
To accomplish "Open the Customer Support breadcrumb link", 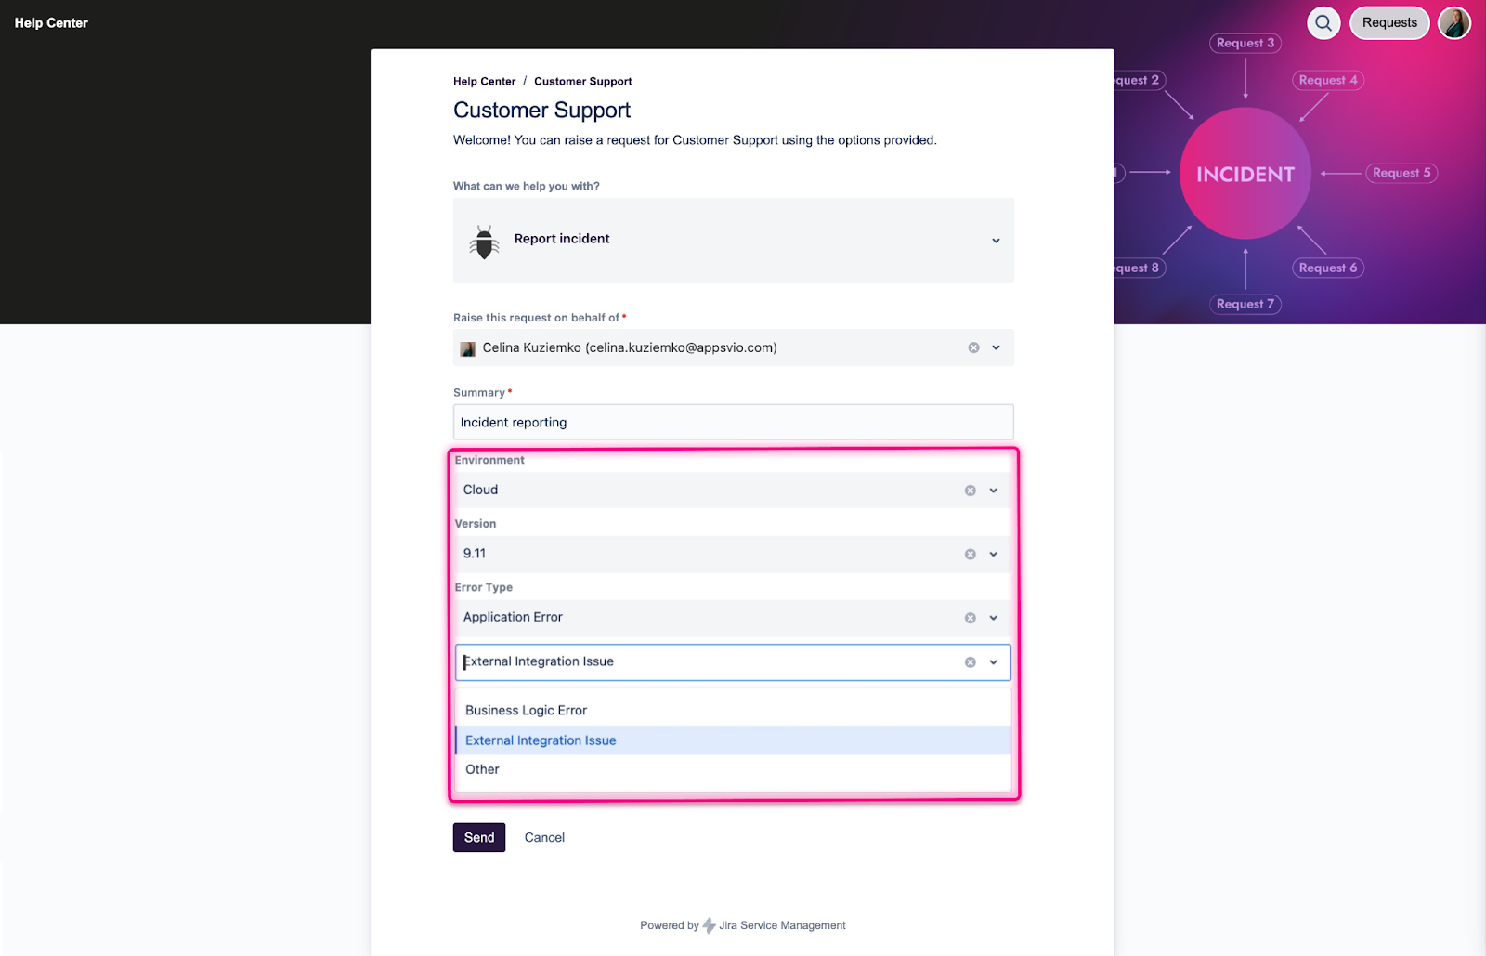I will (582, 81).
